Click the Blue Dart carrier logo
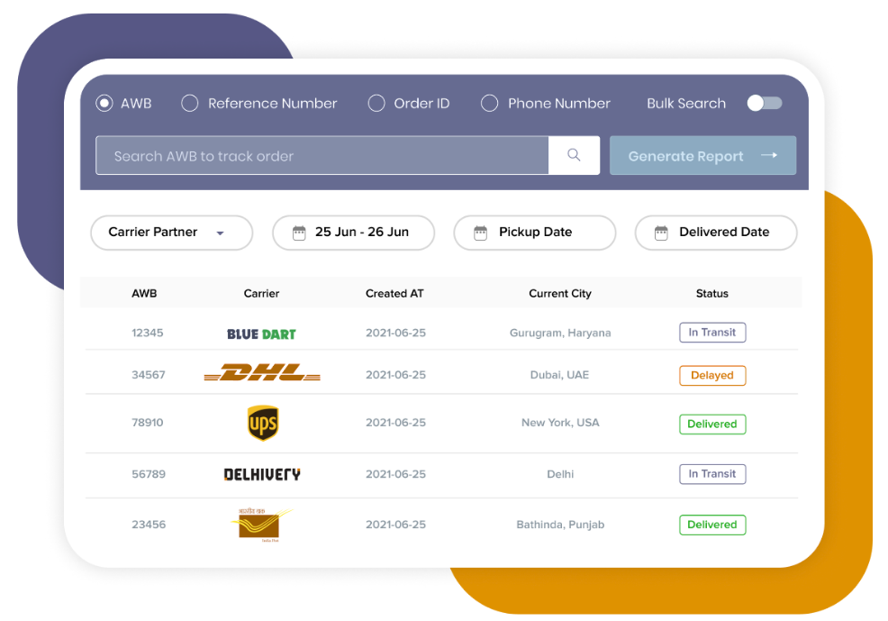The image size is (888, 621). point(261,333)
